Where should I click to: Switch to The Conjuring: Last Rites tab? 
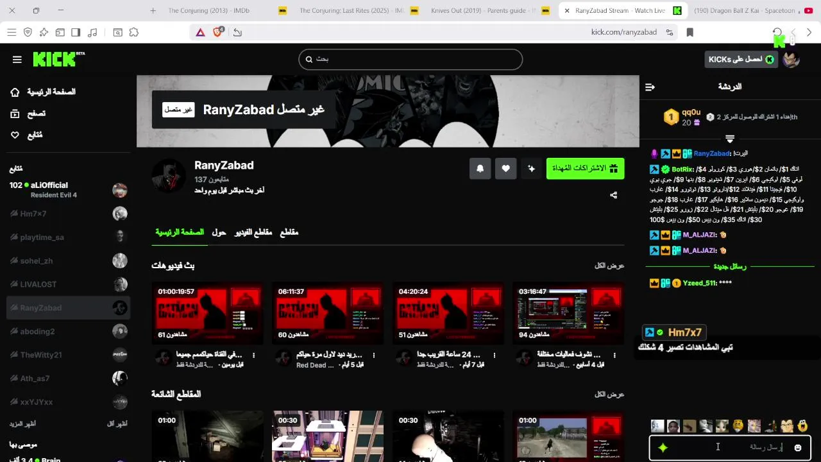(x=351, y=10)
